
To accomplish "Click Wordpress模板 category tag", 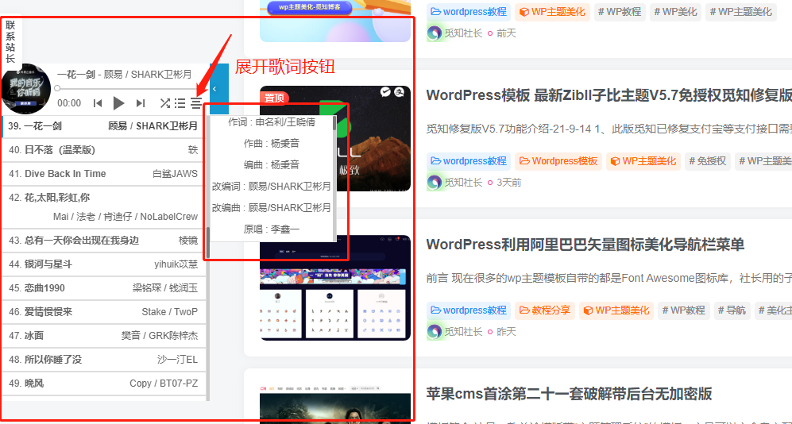I will point(558,161).
